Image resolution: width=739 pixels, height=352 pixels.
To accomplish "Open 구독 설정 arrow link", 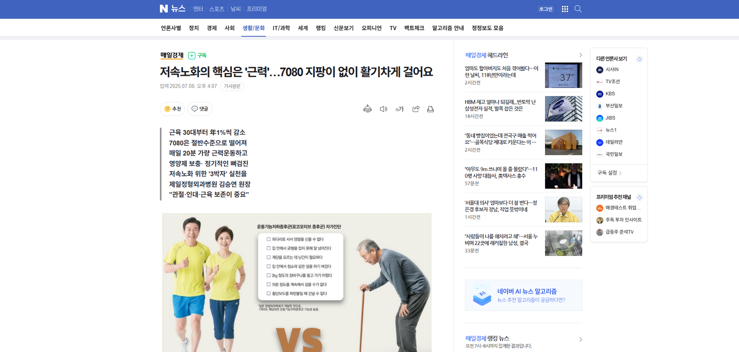I will [609, 173].
